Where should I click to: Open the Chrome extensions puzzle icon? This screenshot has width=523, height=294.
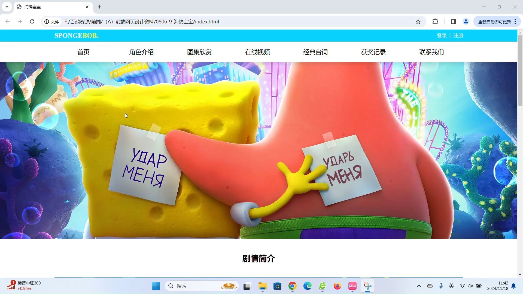[435, 22]
